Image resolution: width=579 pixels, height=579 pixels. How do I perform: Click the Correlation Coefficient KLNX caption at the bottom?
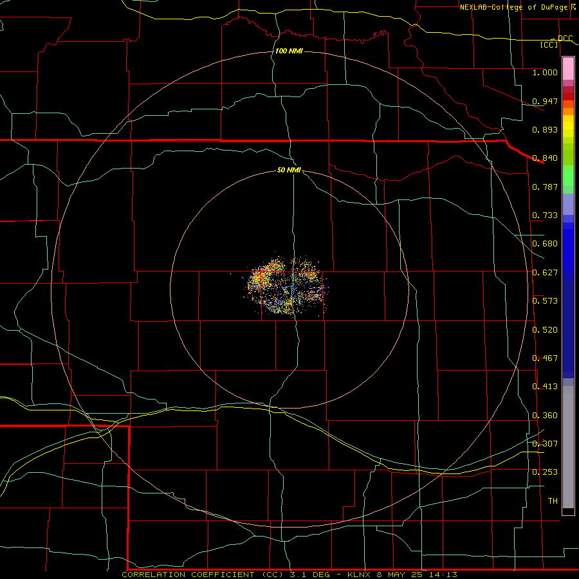289,574
